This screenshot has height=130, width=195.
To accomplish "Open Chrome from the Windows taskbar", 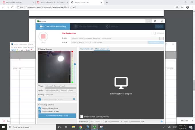I will coord(80,127).
